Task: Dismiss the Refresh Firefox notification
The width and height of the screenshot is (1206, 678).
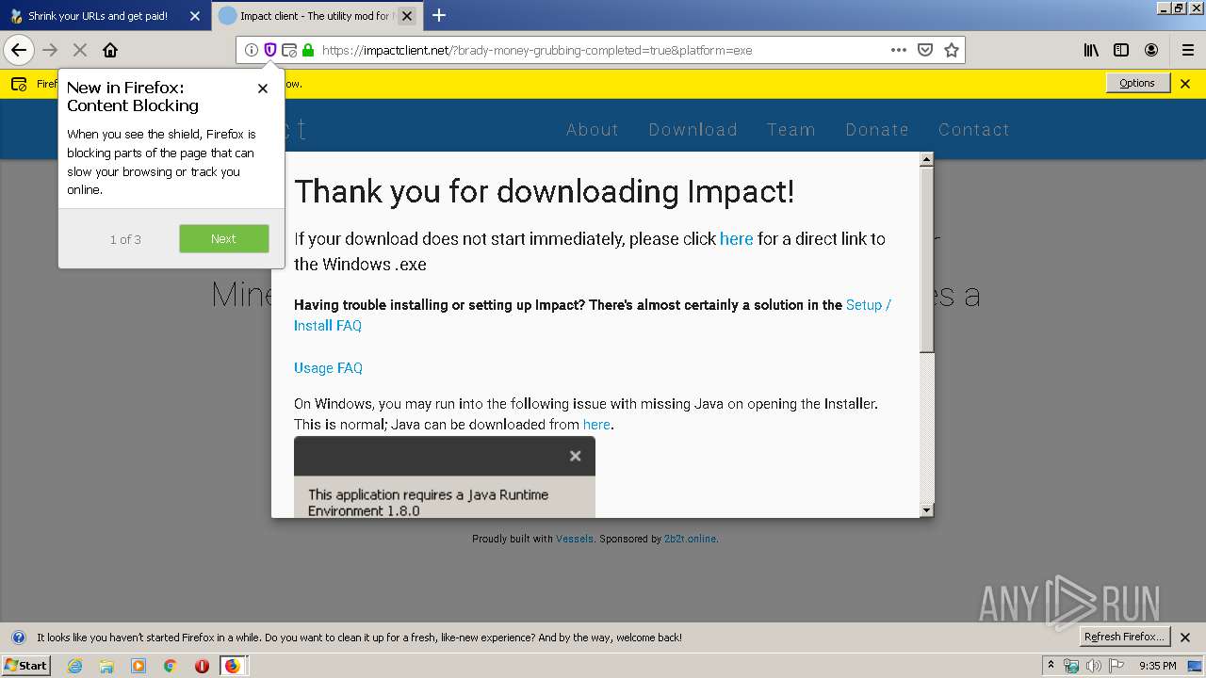Action: (1185, 638)
